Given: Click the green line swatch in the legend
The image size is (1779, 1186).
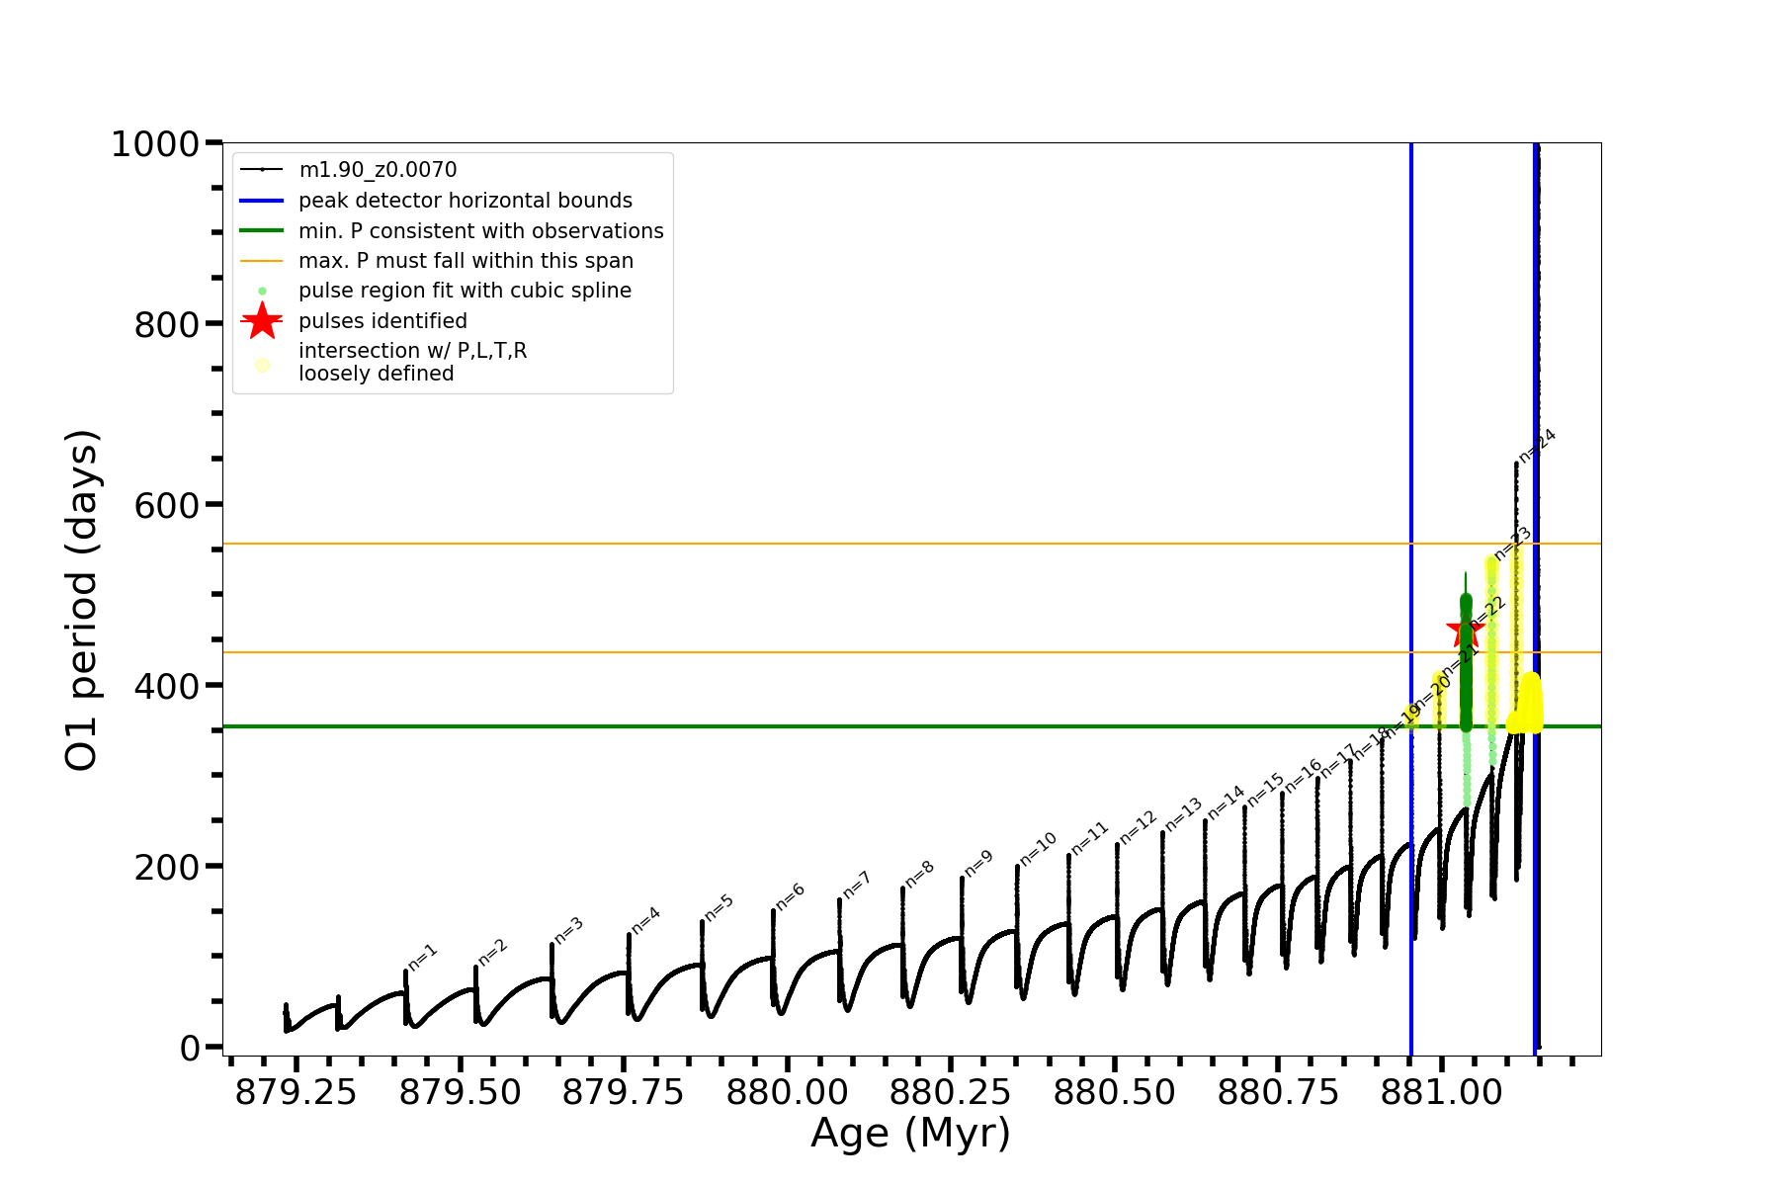Looking at the screenshot, I should coord(262,230).
